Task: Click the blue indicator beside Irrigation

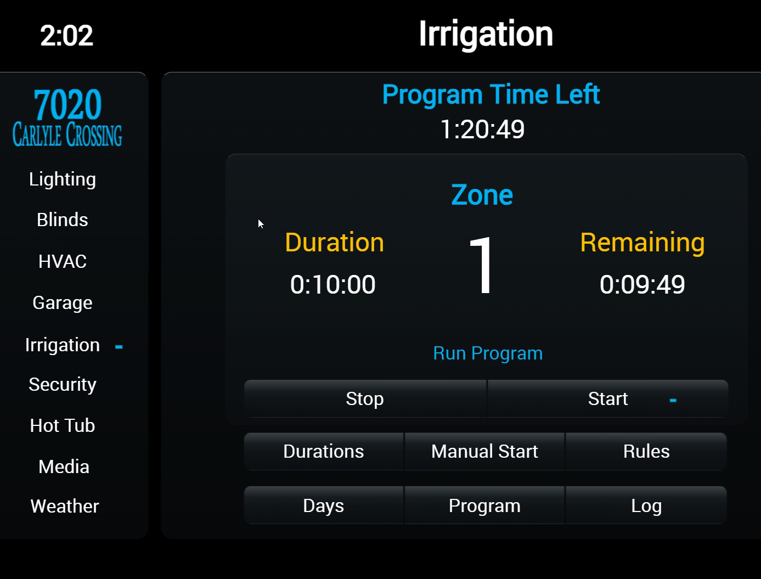Action: click(119, 347)
